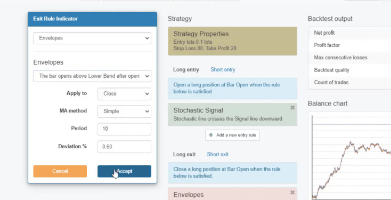Select the Long exit tab
The height and width of the screenshot is (200, 391).
pos(184,154)
